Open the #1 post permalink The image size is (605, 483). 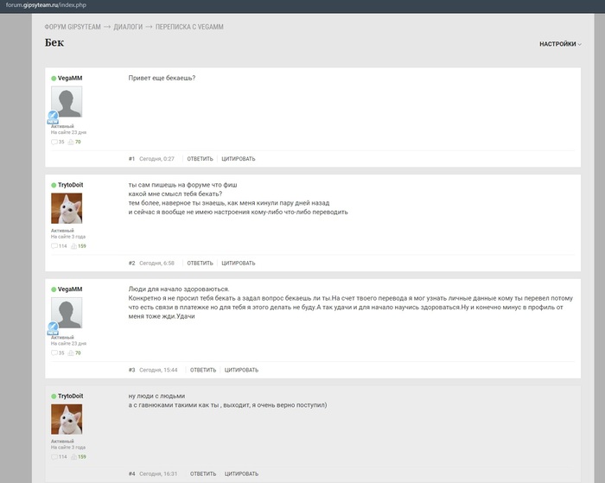131,159
